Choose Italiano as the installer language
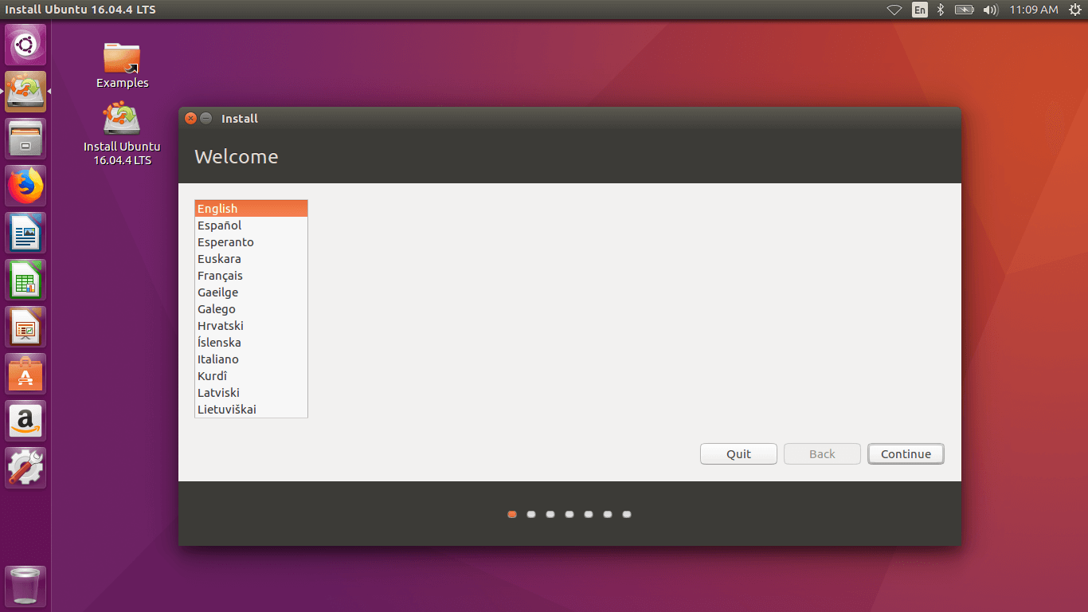The image size is (1088, 612). tap(217, 359)
